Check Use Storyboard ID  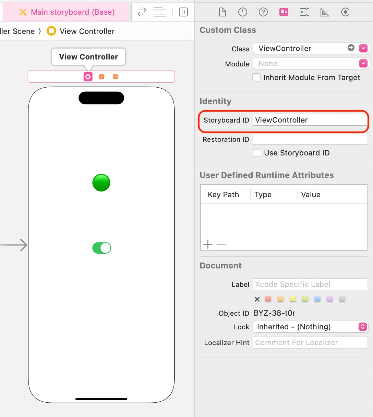point(257,153)
